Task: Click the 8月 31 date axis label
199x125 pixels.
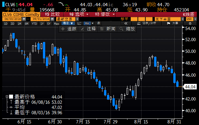Action: pos(174,122)
